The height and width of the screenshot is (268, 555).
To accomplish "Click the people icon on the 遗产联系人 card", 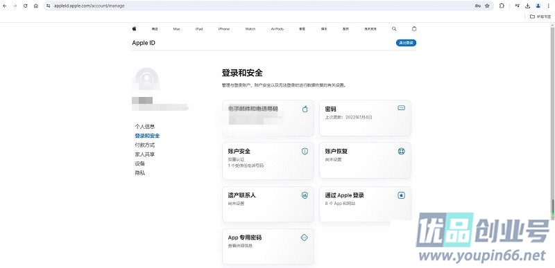I will pyautogui.click(x=305, y=195).
